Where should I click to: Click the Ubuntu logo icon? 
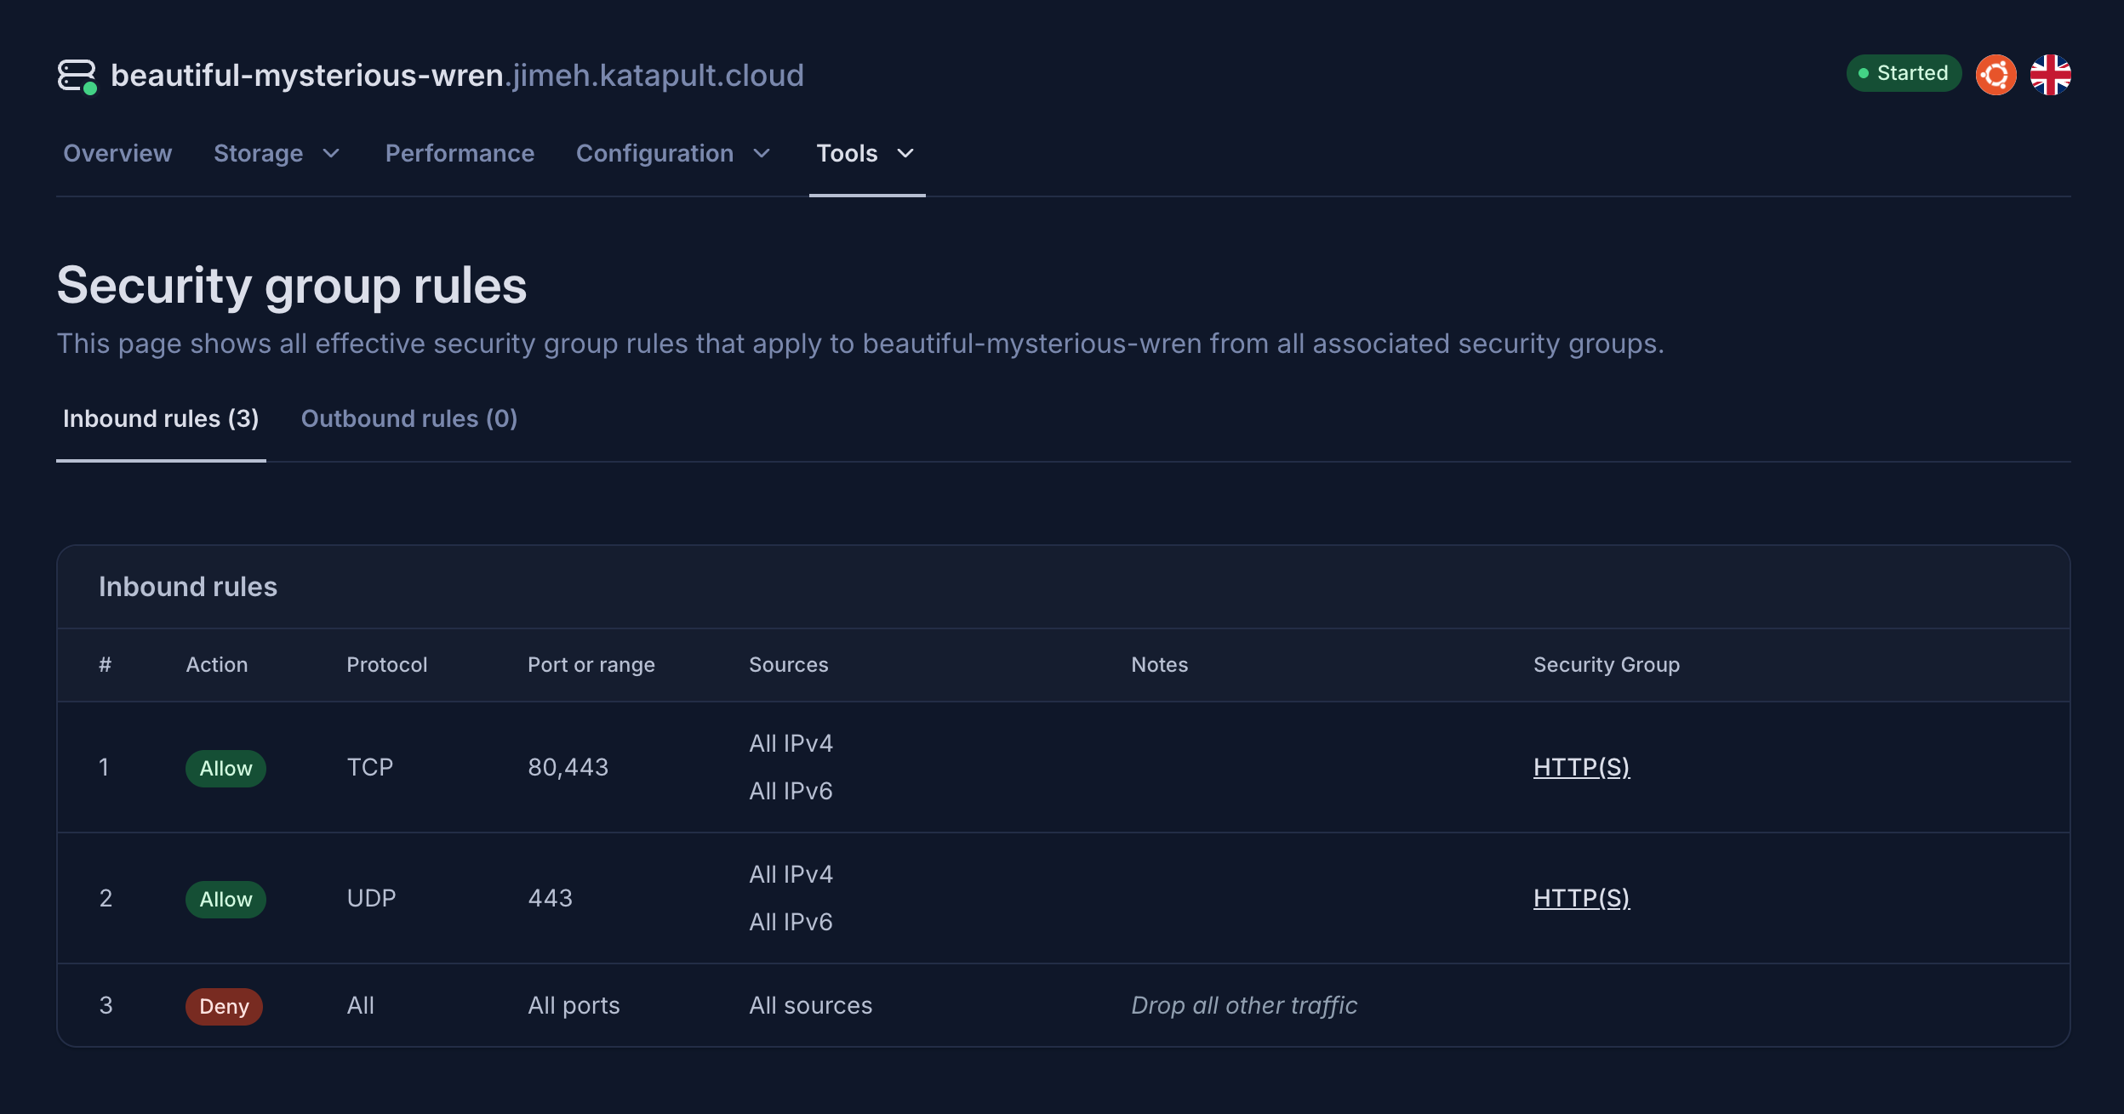click(x=1996, y=75)
